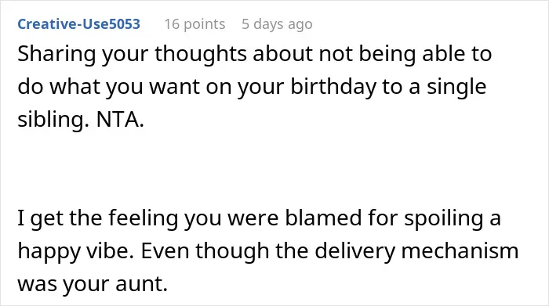Select the line starting with Sharing your thoughts

point(255,55)
